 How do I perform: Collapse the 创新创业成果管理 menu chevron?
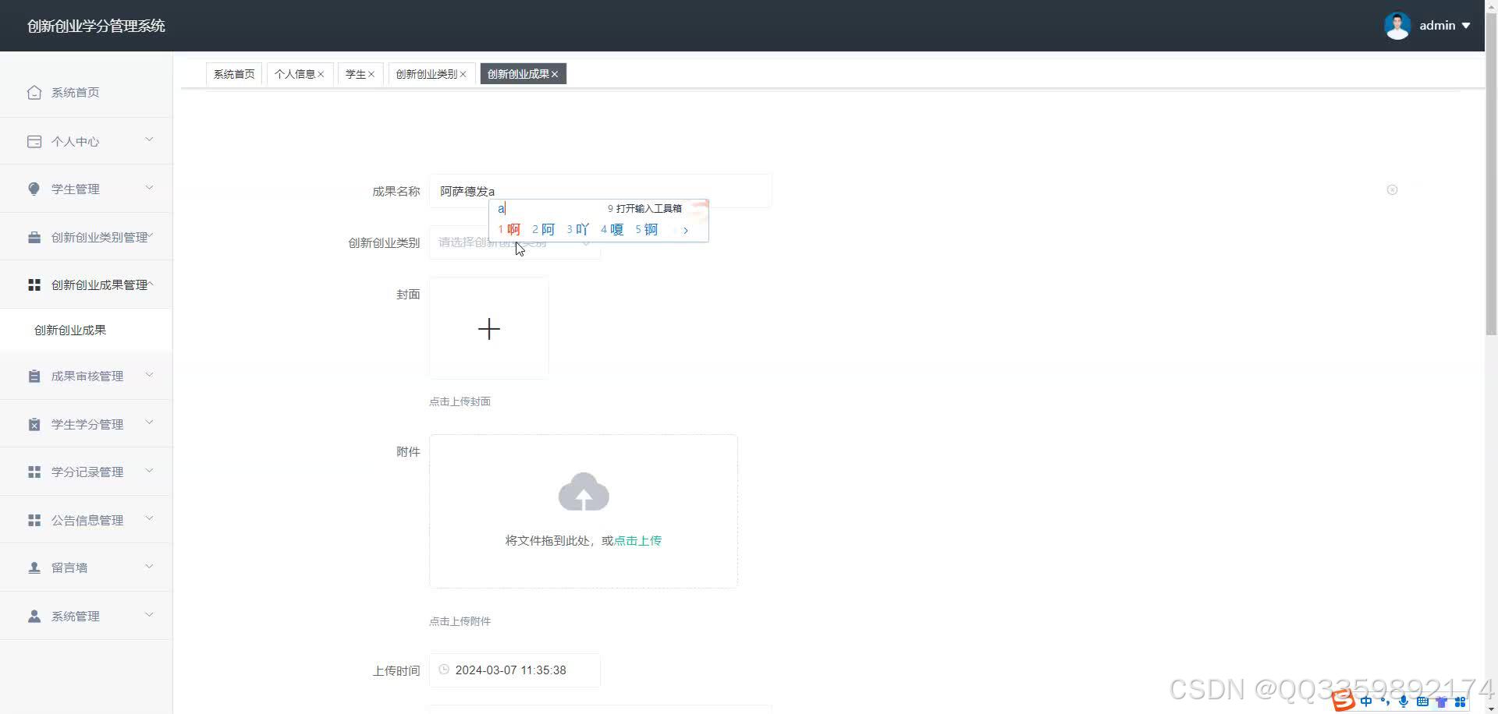151,283
